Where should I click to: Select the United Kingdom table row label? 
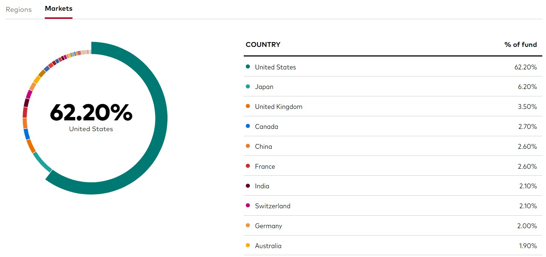point(279,107)
